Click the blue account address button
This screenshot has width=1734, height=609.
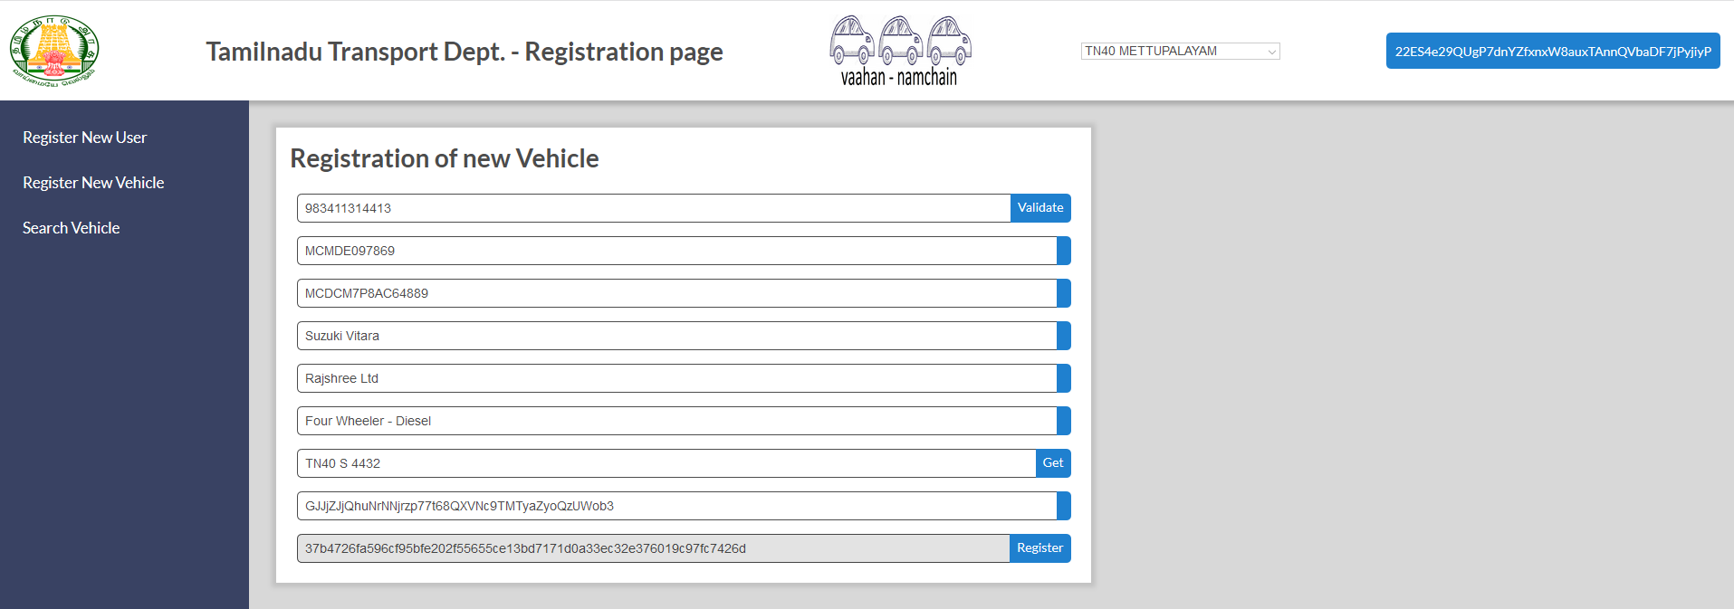pyautogui.click(x=1553, y=51)
